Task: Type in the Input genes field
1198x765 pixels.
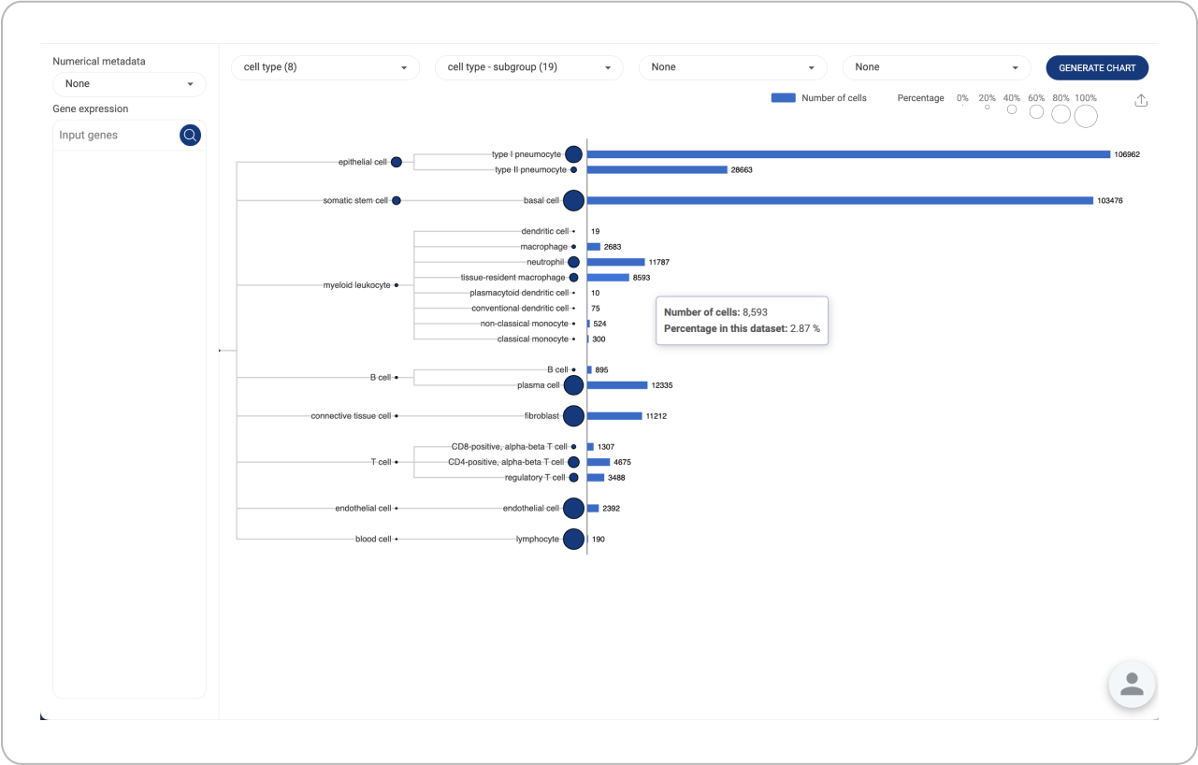Action: point(116,136)
